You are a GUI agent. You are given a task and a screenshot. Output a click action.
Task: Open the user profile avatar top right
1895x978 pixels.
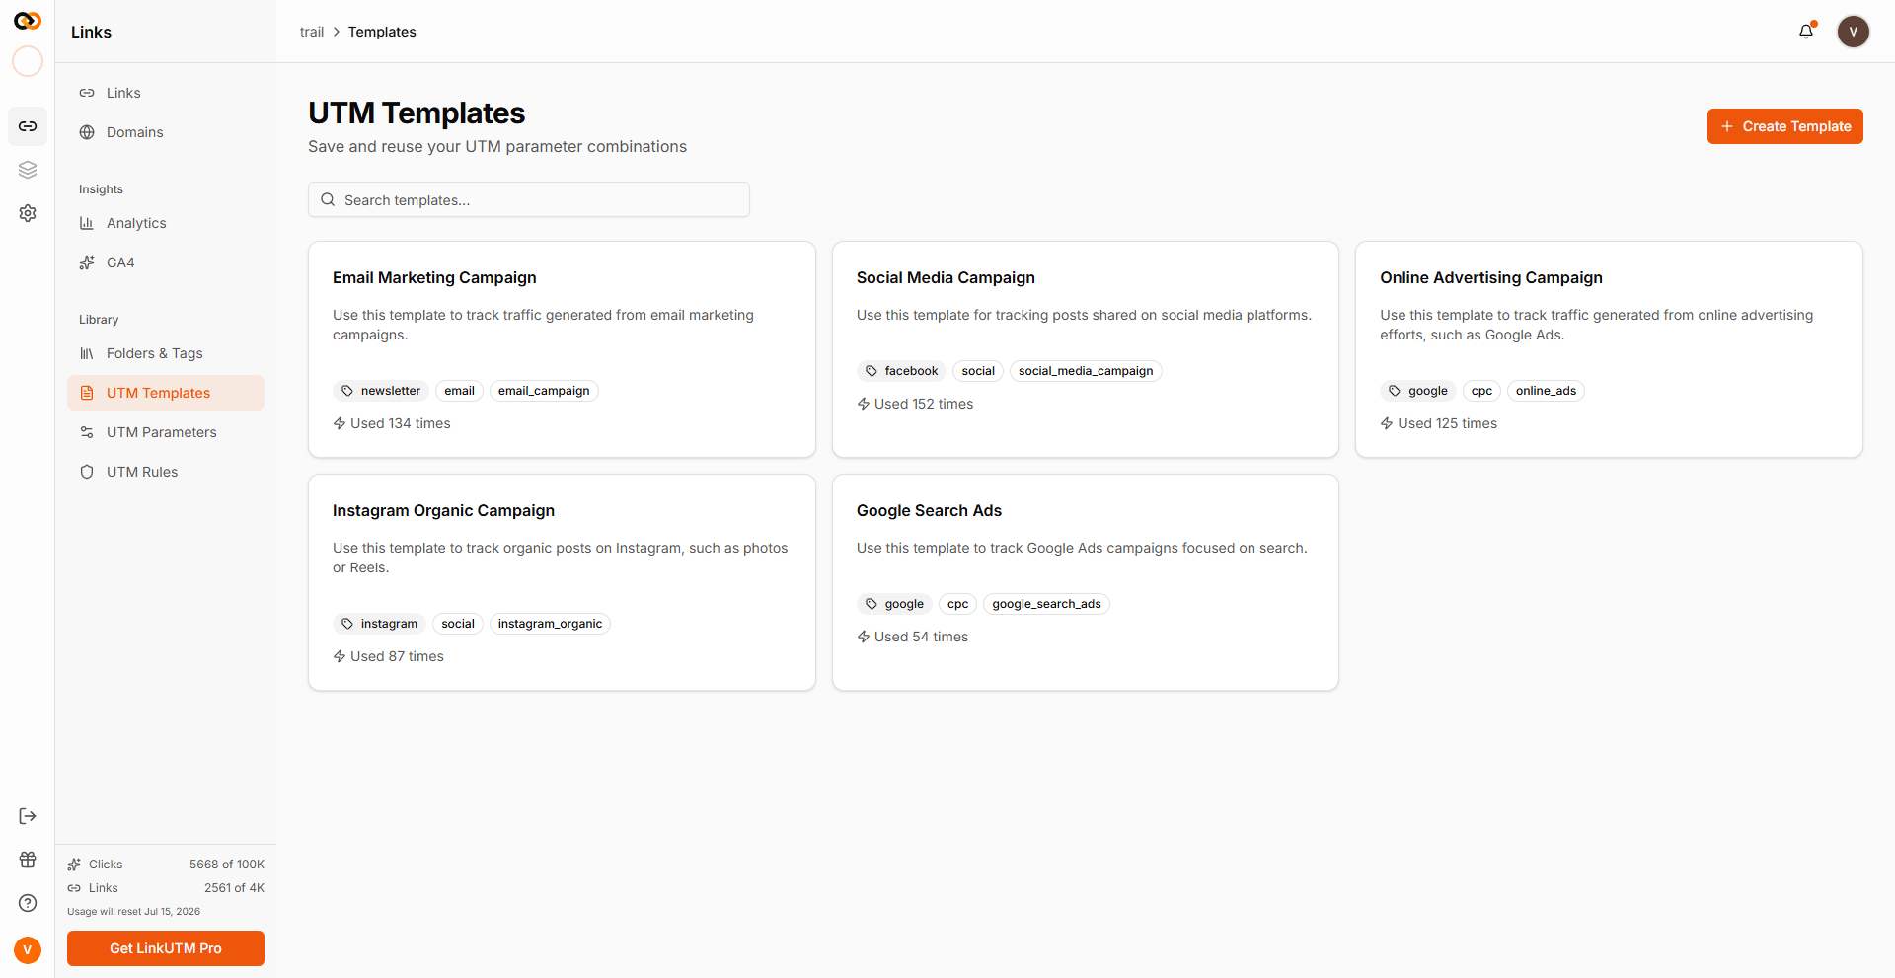point(1853,32)
